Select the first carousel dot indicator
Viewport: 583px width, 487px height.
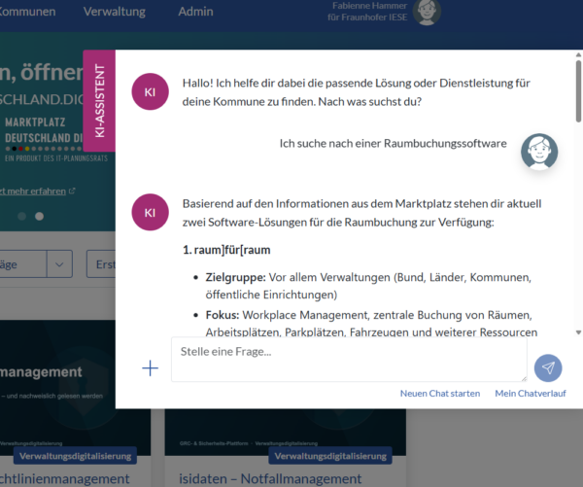point(22,216)
